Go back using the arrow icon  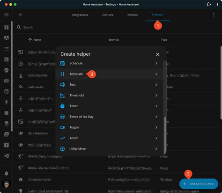tap(21, 15)
